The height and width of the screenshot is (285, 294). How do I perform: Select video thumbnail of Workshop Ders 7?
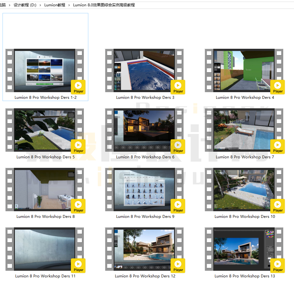click(x=244, y=130)
